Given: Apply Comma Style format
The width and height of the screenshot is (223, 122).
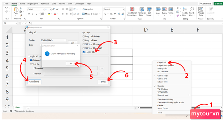Looking at the screenshot, I should (x=115, y=14).
